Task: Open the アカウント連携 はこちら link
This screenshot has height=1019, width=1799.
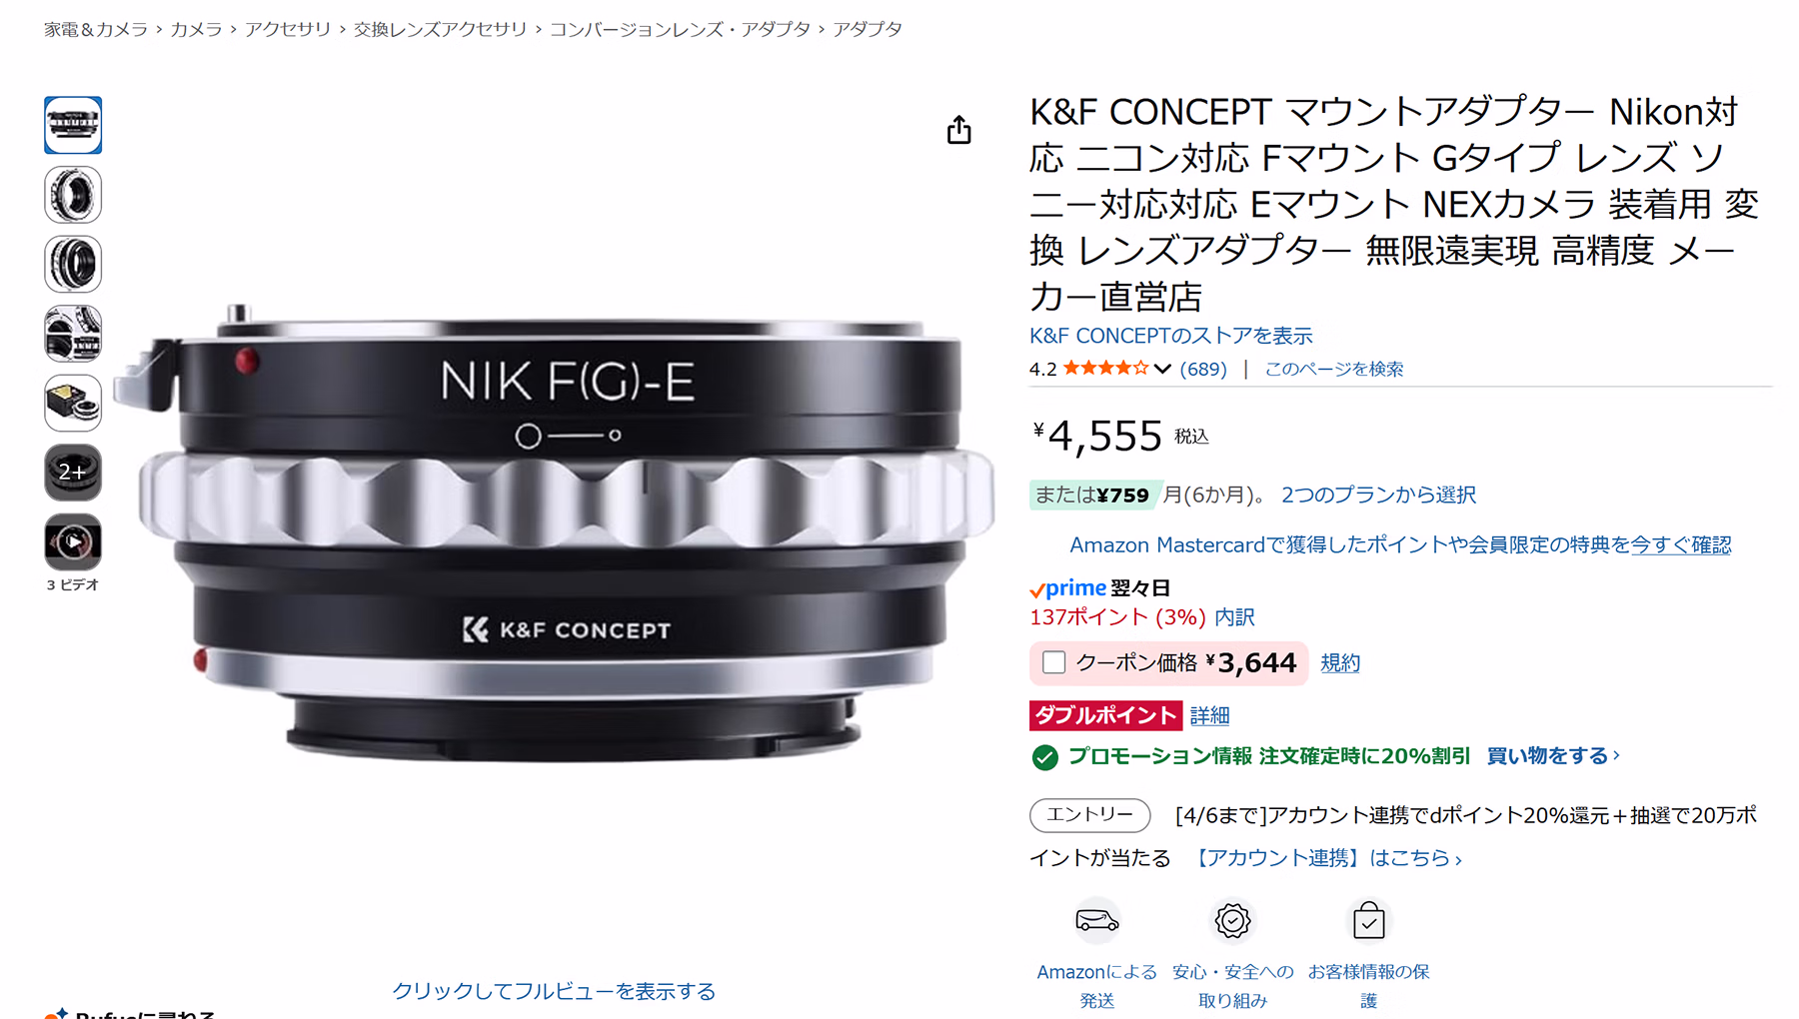Action: coord(1329,858)
